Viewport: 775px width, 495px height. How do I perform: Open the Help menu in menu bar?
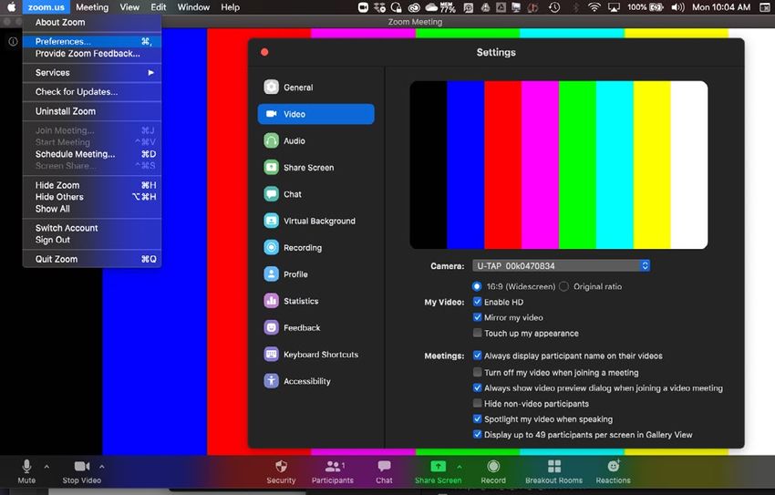[231, 7]
